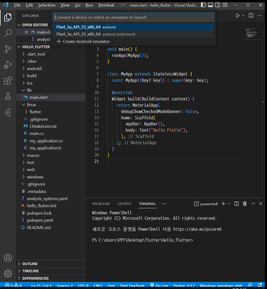The width and height of the screenshot is (267, 289).
Task: Open the Selection menu
Action: point(47,5)
